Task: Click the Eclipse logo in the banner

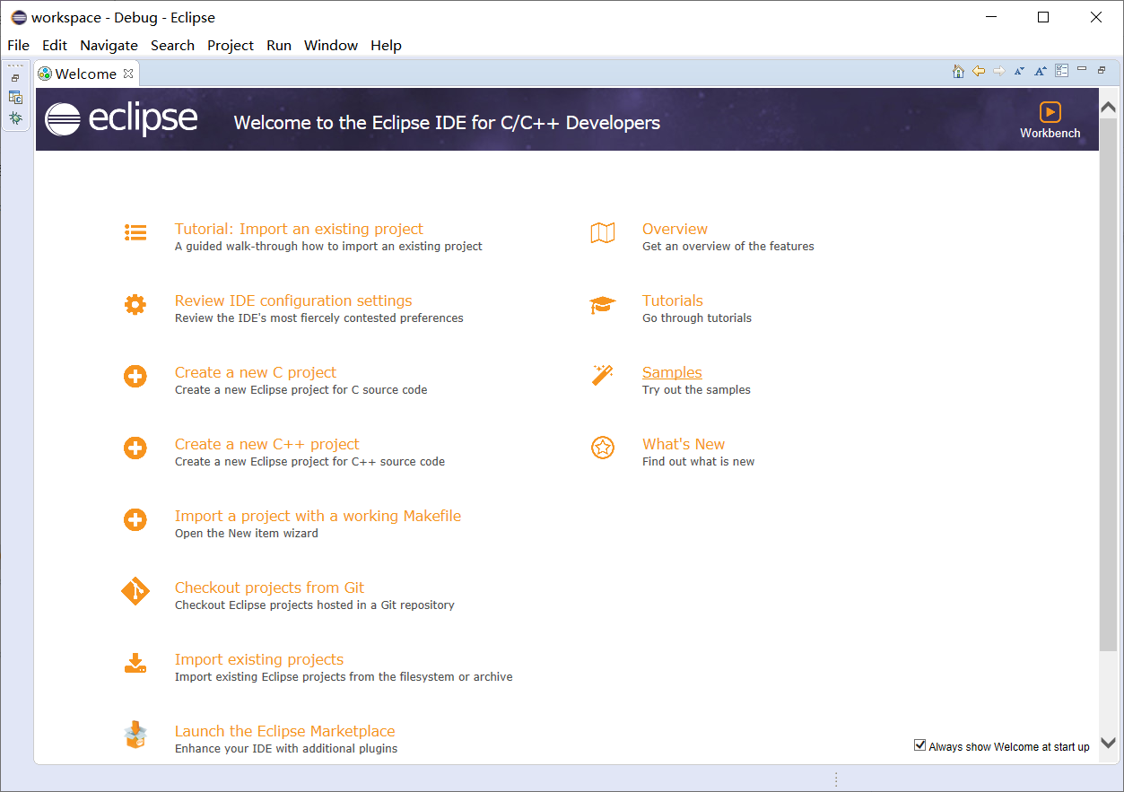Action: [x=121, y=118]
